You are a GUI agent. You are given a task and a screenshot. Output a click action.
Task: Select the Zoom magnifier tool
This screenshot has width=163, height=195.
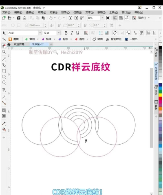coord(4,52)
